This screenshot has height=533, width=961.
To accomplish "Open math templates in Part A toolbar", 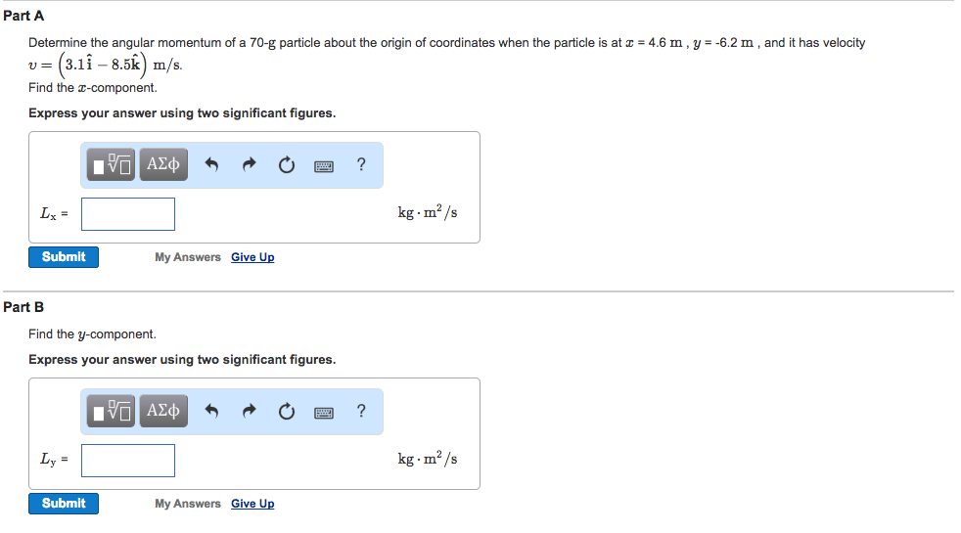I will (113, 165).
